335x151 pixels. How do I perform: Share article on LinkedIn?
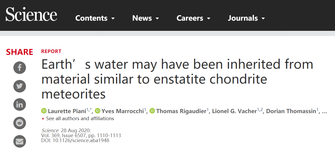20,104
